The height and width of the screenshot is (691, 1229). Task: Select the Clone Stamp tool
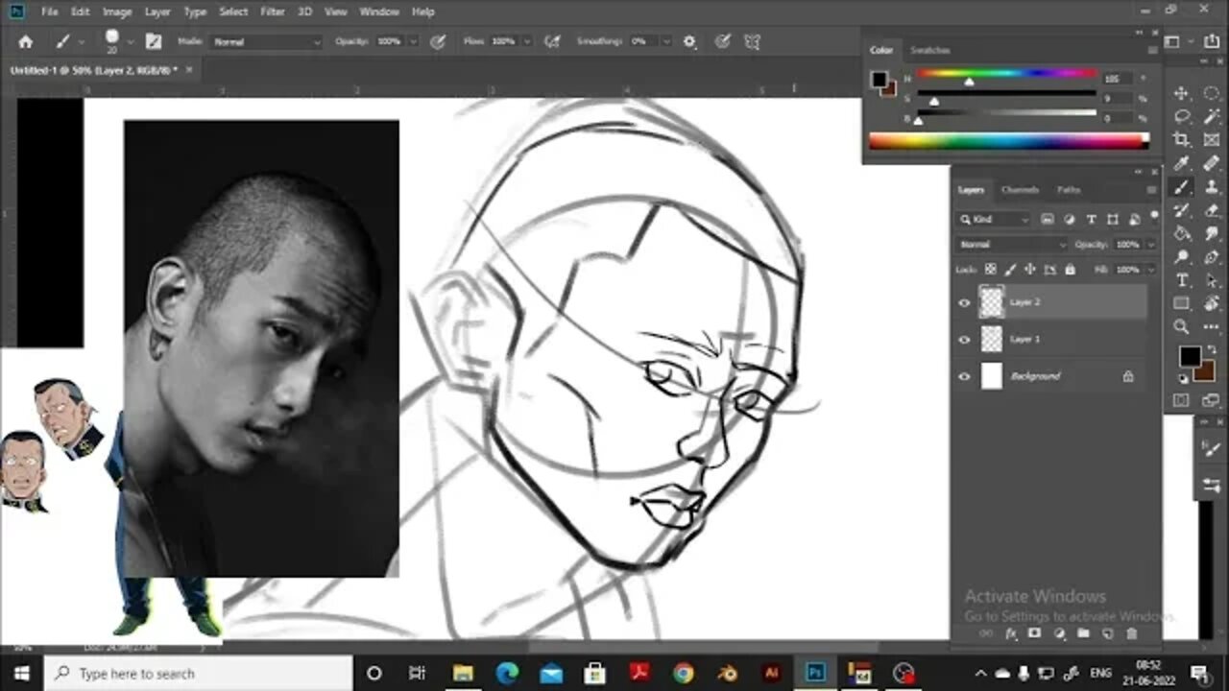pyautogui.click(x=1211, y=187)
